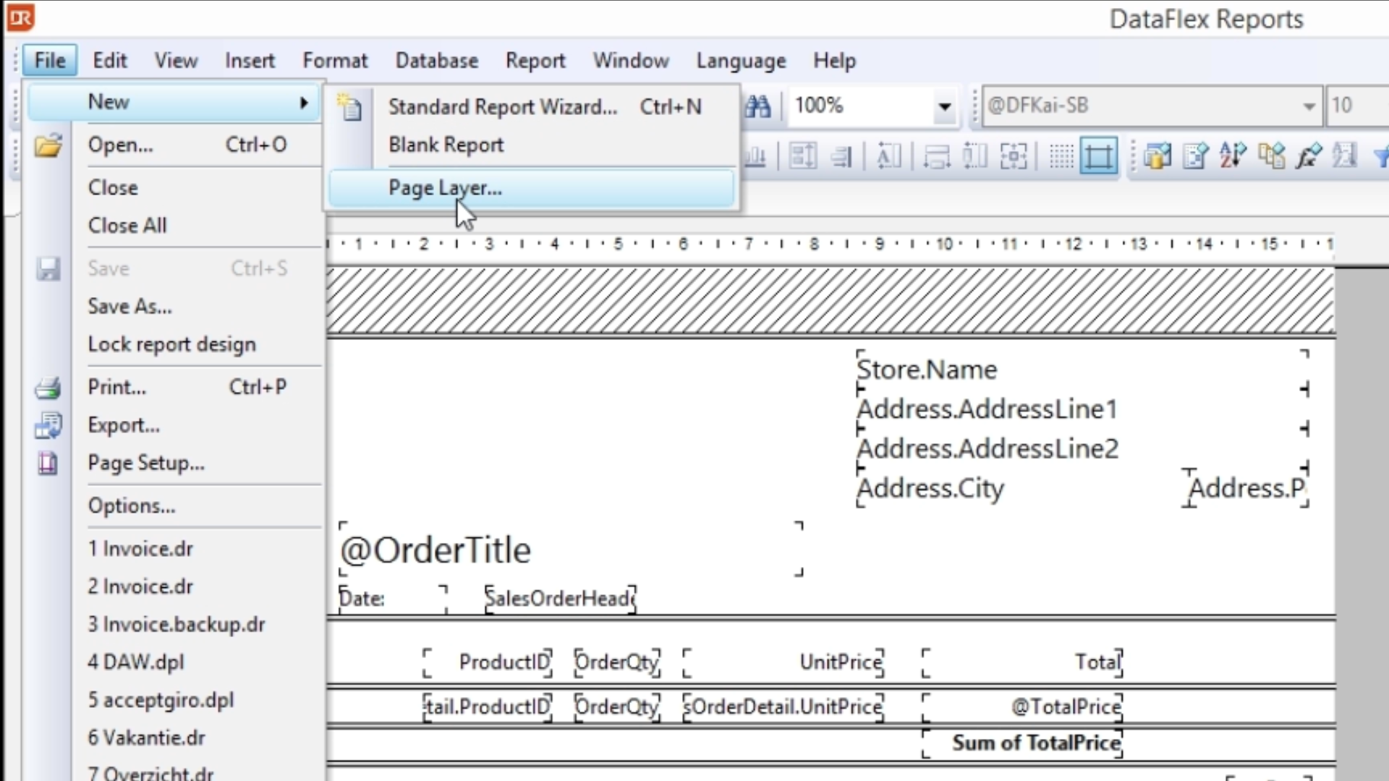Expand the 100% zoom dropdown
This screenshot has width=1389, height=781.
click(x=944, y=107)
